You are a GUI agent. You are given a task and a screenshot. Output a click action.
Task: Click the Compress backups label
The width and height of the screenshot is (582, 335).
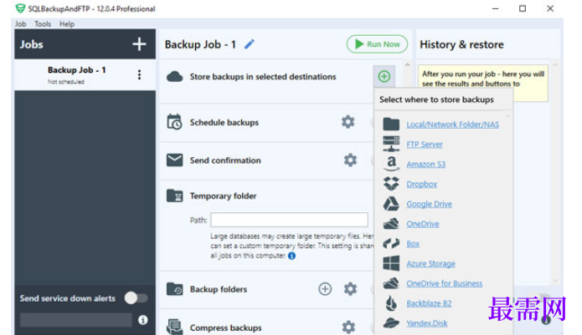point(225,327)
